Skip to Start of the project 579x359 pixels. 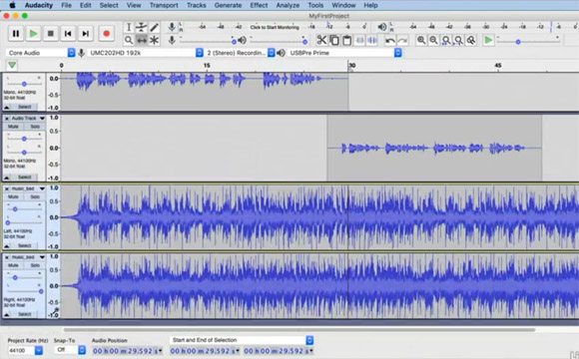click(68, 34)
